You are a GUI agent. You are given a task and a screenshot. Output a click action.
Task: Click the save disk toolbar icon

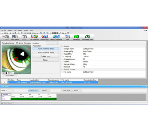(7, 33)
